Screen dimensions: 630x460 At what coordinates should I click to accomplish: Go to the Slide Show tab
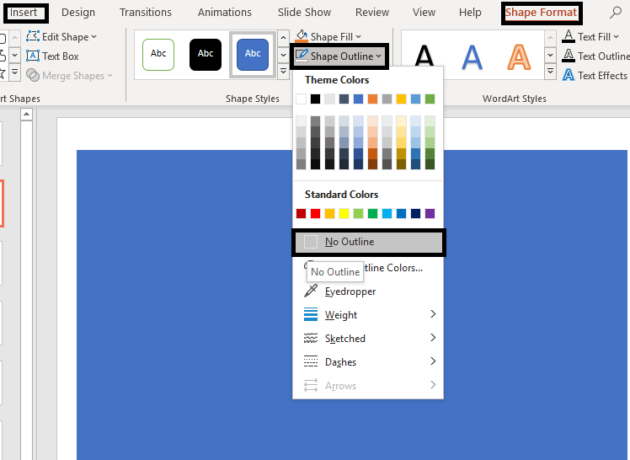[305, 13]
